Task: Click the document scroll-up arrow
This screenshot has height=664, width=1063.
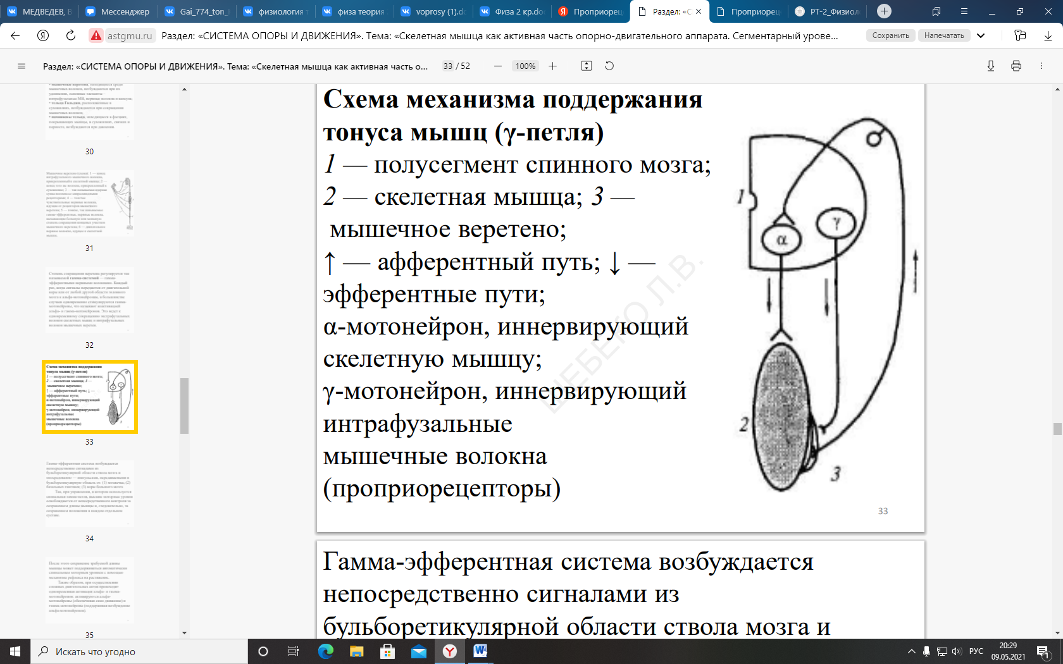Action: tap(1057, 89)
